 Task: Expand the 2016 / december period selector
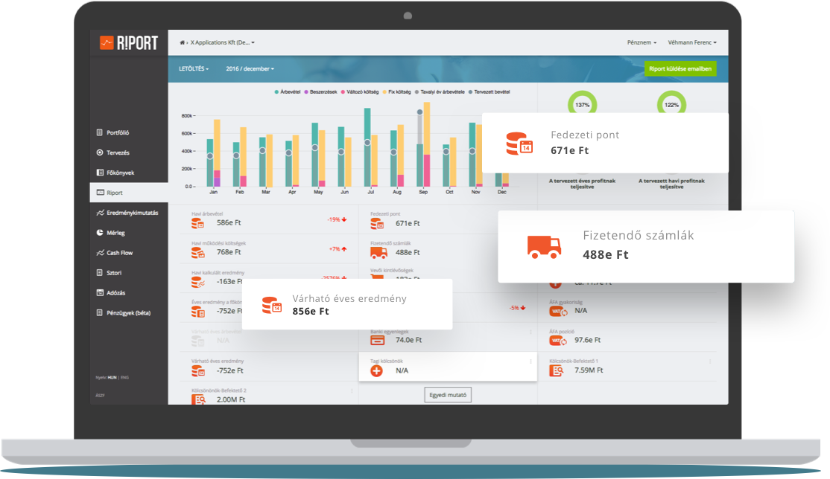pyautogui.click(x=250, y=69)
